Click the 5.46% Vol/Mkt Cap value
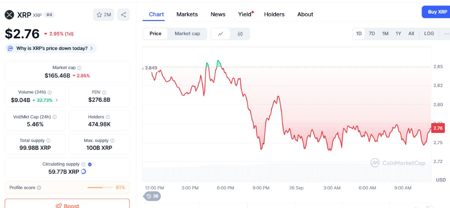 pos(35,124)
